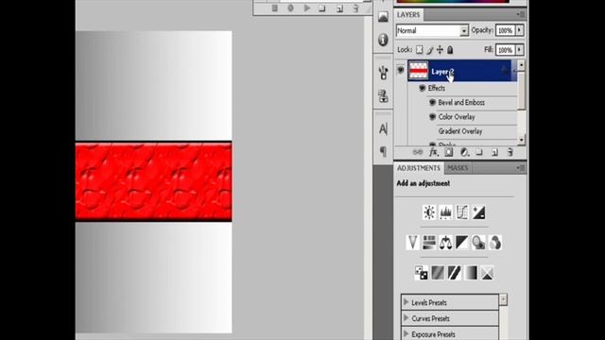Add a Vibrance adjustment
This screenshot has width=605, height=340.
[412, 243]
